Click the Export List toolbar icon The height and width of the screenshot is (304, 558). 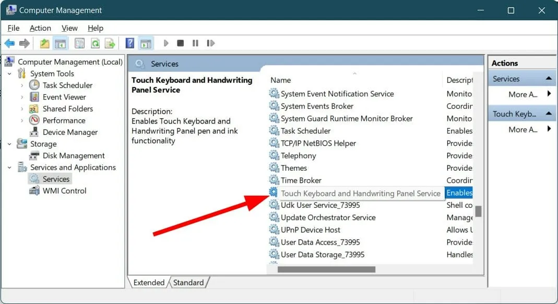click(110, 43)
